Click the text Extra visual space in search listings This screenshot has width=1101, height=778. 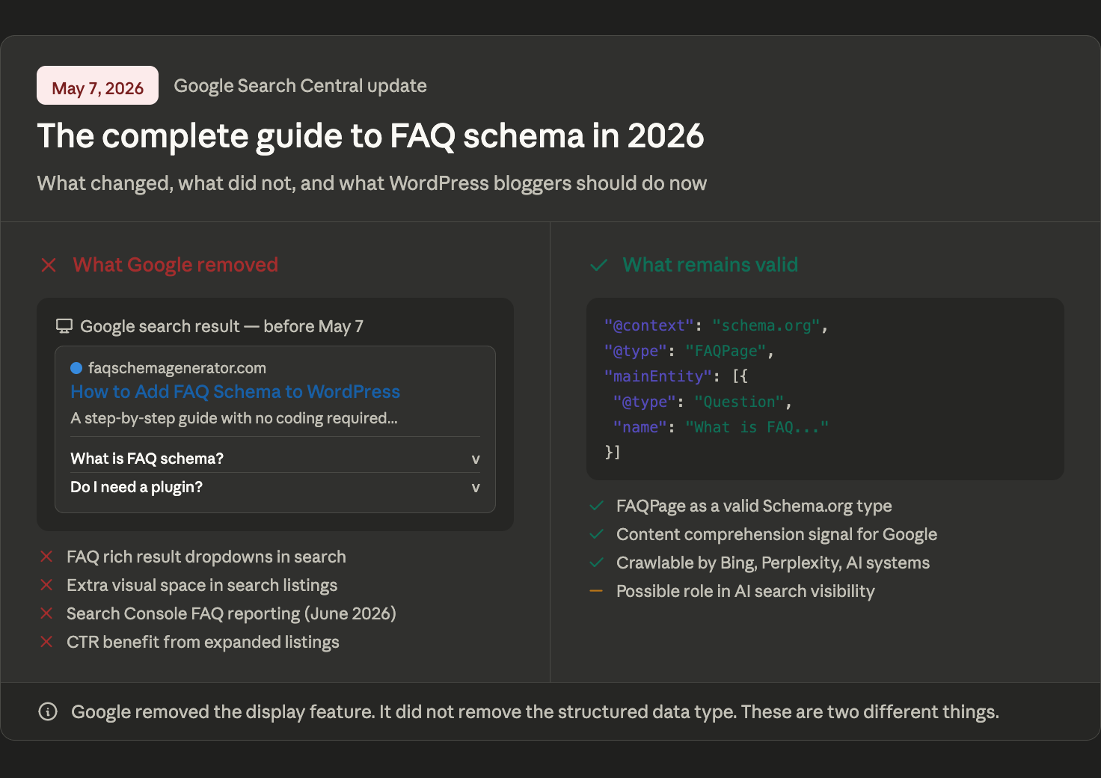(202, 585)
